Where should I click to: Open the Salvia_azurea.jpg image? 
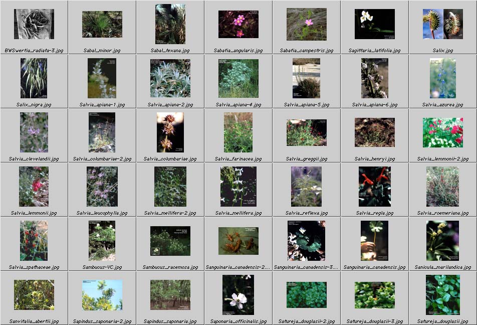pos(442,78)
